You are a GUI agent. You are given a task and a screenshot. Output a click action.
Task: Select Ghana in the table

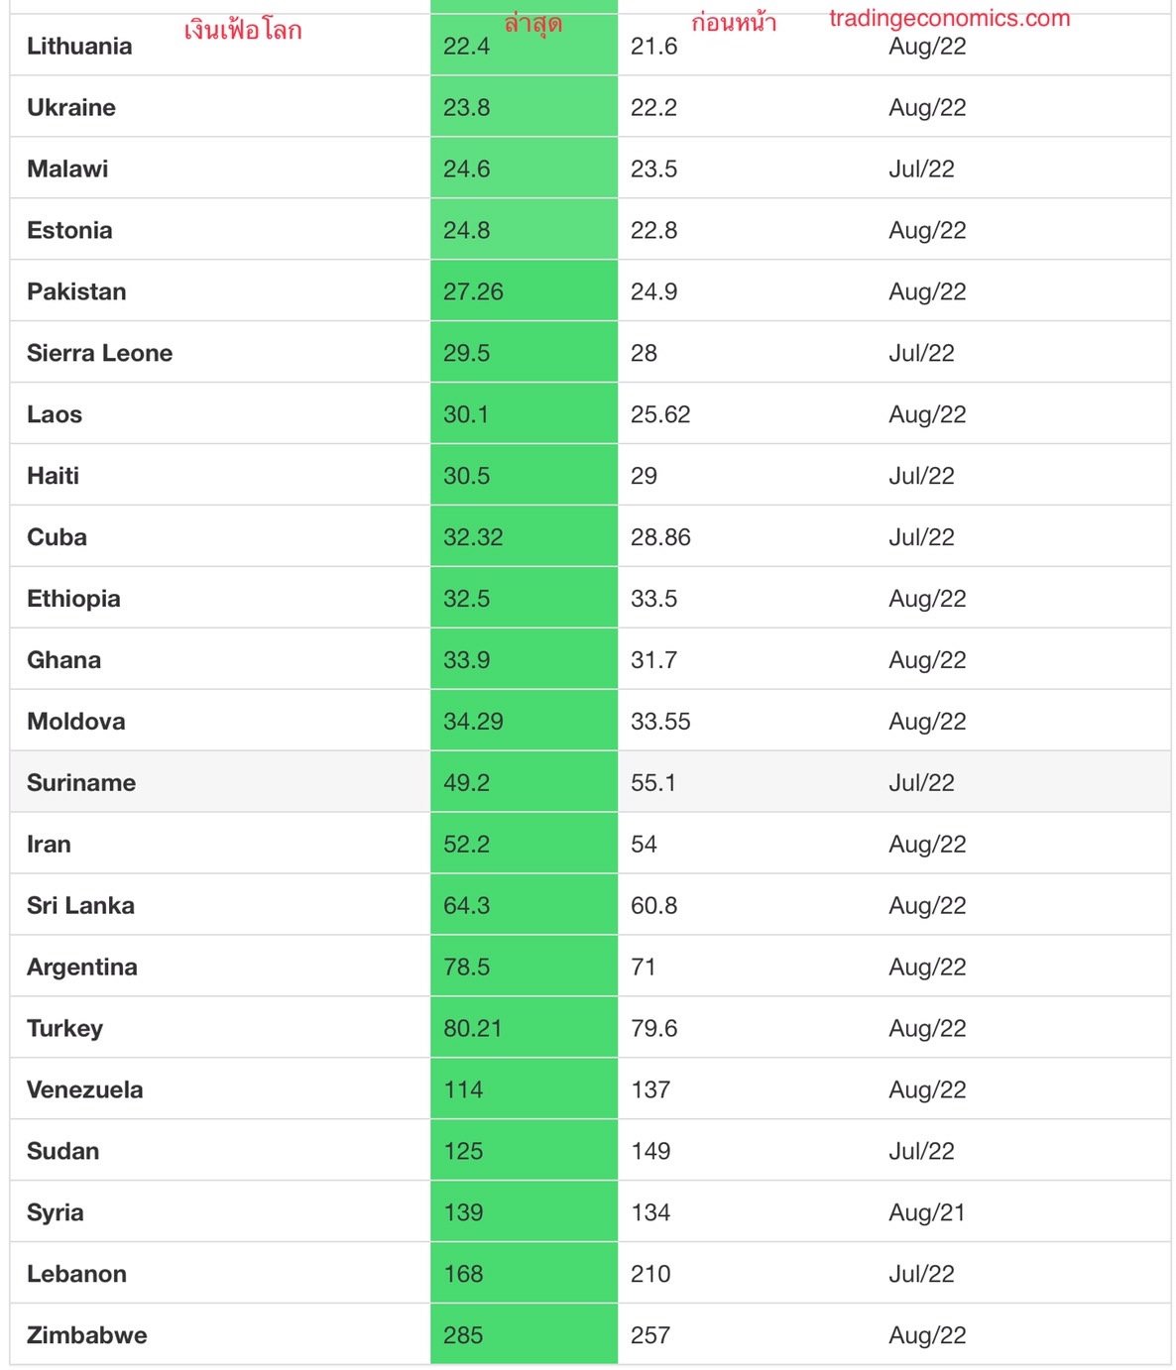tap(63, 661)
